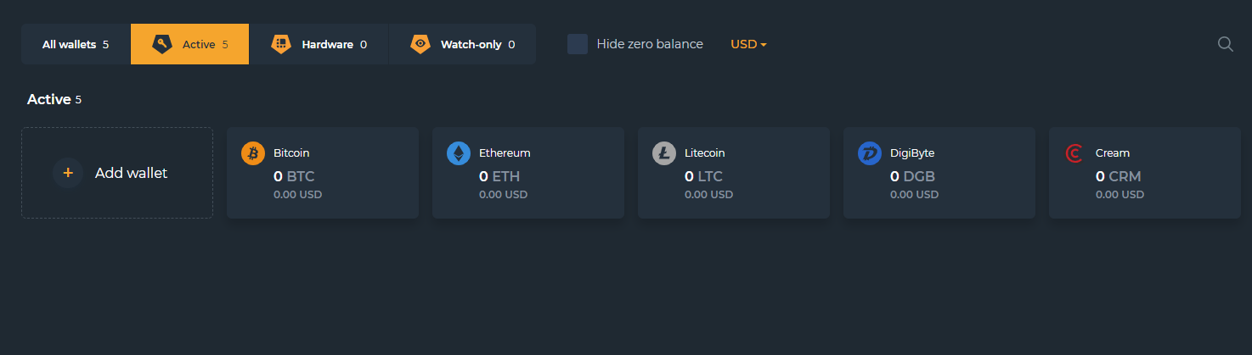Screen dimensions: 1252x355
Task: Click the red Cream coin icon
Action: (1074, 153)
